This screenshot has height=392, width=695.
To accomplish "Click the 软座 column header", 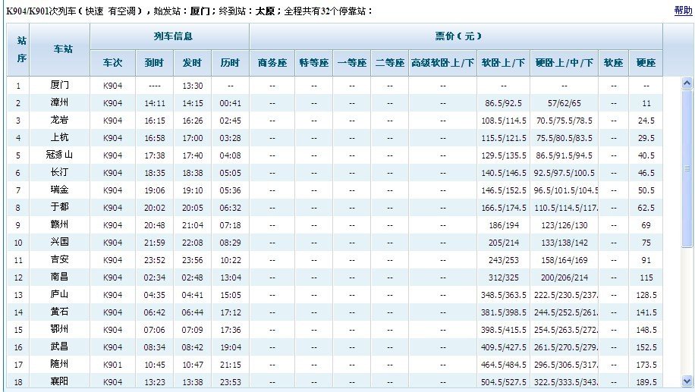I will point(614,63).
